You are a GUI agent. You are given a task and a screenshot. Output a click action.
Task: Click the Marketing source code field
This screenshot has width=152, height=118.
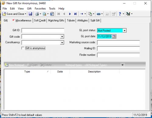point(118,42)
